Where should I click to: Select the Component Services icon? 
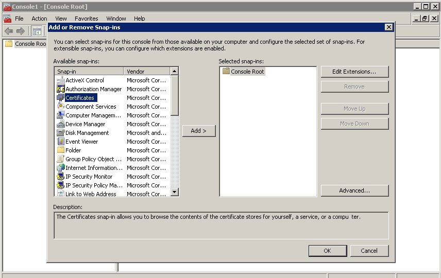tap(61, 107)
